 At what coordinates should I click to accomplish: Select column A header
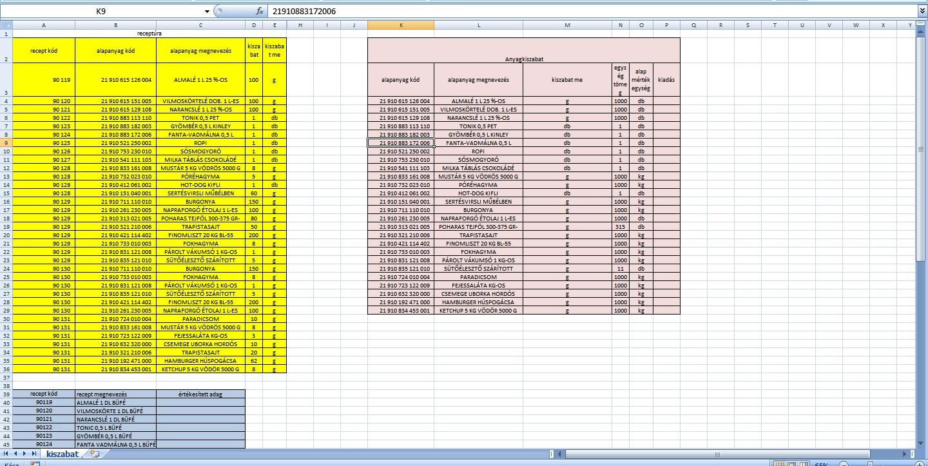tap(43, 25)
